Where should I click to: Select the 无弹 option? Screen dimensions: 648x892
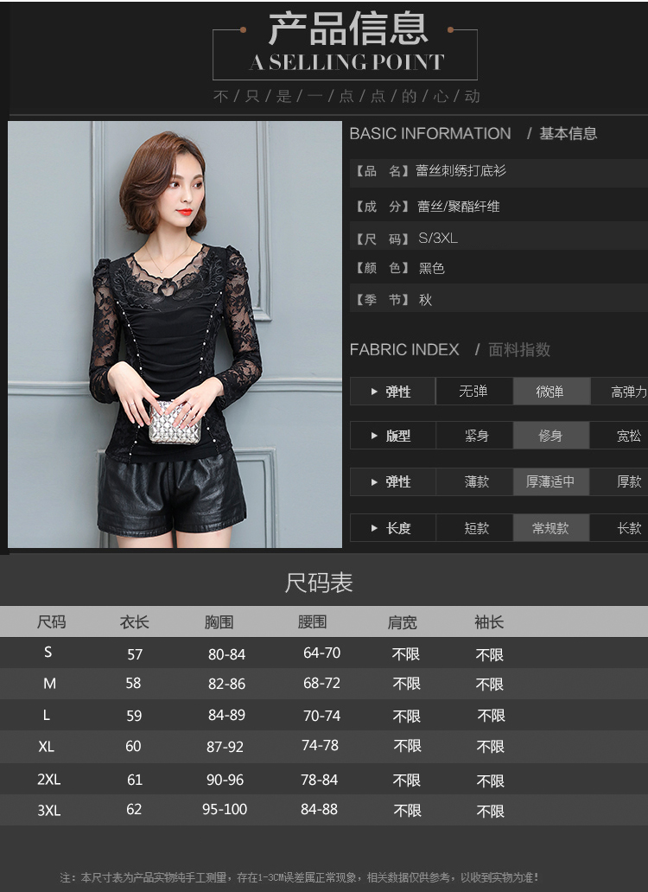[473, 392]
